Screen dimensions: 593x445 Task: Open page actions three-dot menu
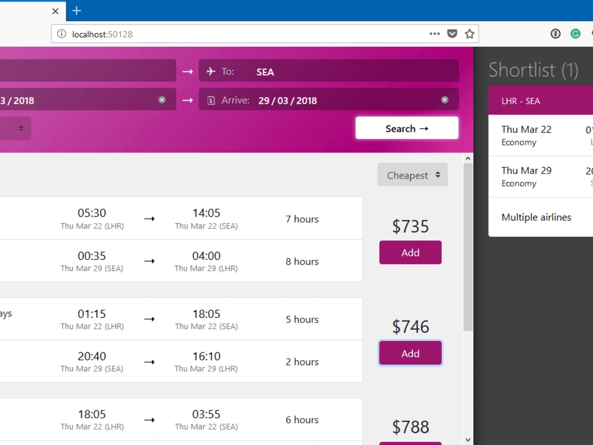click(x=435, y=34)
